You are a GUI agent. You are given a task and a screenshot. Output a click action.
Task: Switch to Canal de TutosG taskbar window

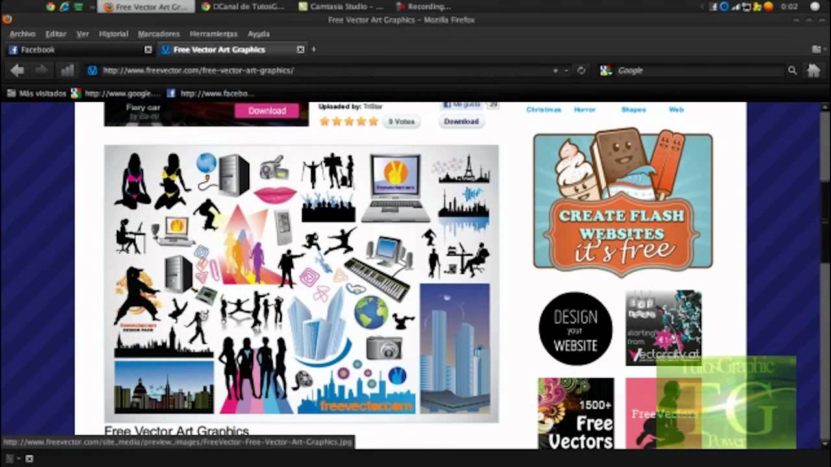(243, 6)
